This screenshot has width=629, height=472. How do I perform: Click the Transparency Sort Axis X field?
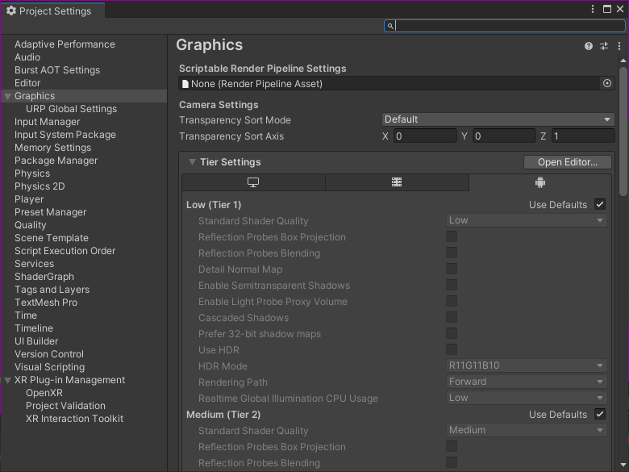tap(425, 136)
